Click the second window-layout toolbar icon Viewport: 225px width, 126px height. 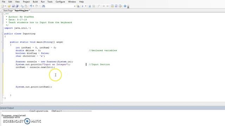click(x=116, y=6)
